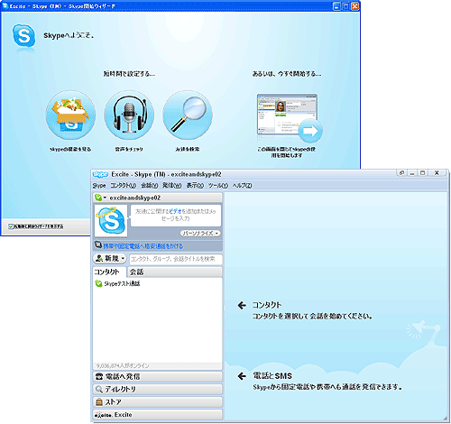The image size is (451, 424).
Task: Close the Skype welcome wizard window
Action: click(x=355, y=6)
